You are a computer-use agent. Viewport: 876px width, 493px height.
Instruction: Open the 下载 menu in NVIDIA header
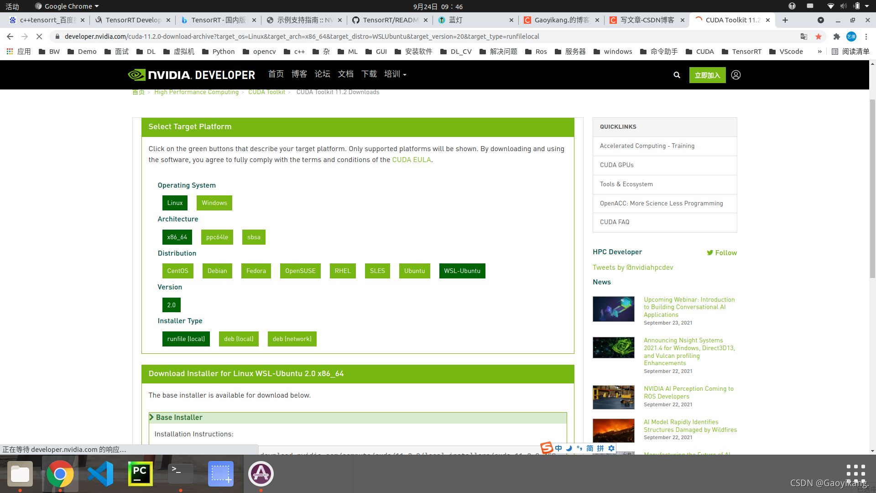pyautogui.click(x=369, y=74)
